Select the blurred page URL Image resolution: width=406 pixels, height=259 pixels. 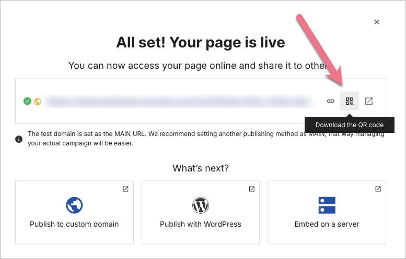180,101
